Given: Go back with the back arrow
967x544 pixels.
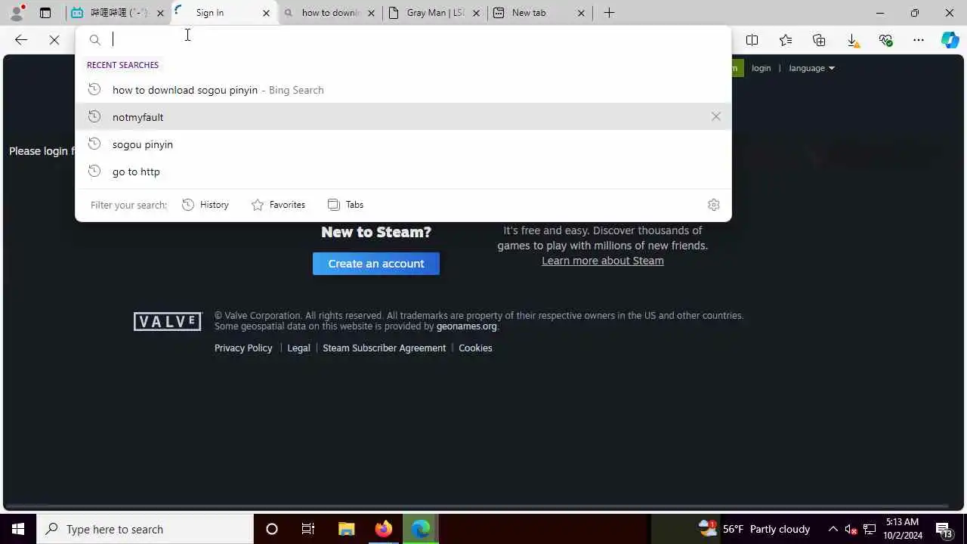Looking at the screenshot, I should pyautogui.click(x=21, y=40).
